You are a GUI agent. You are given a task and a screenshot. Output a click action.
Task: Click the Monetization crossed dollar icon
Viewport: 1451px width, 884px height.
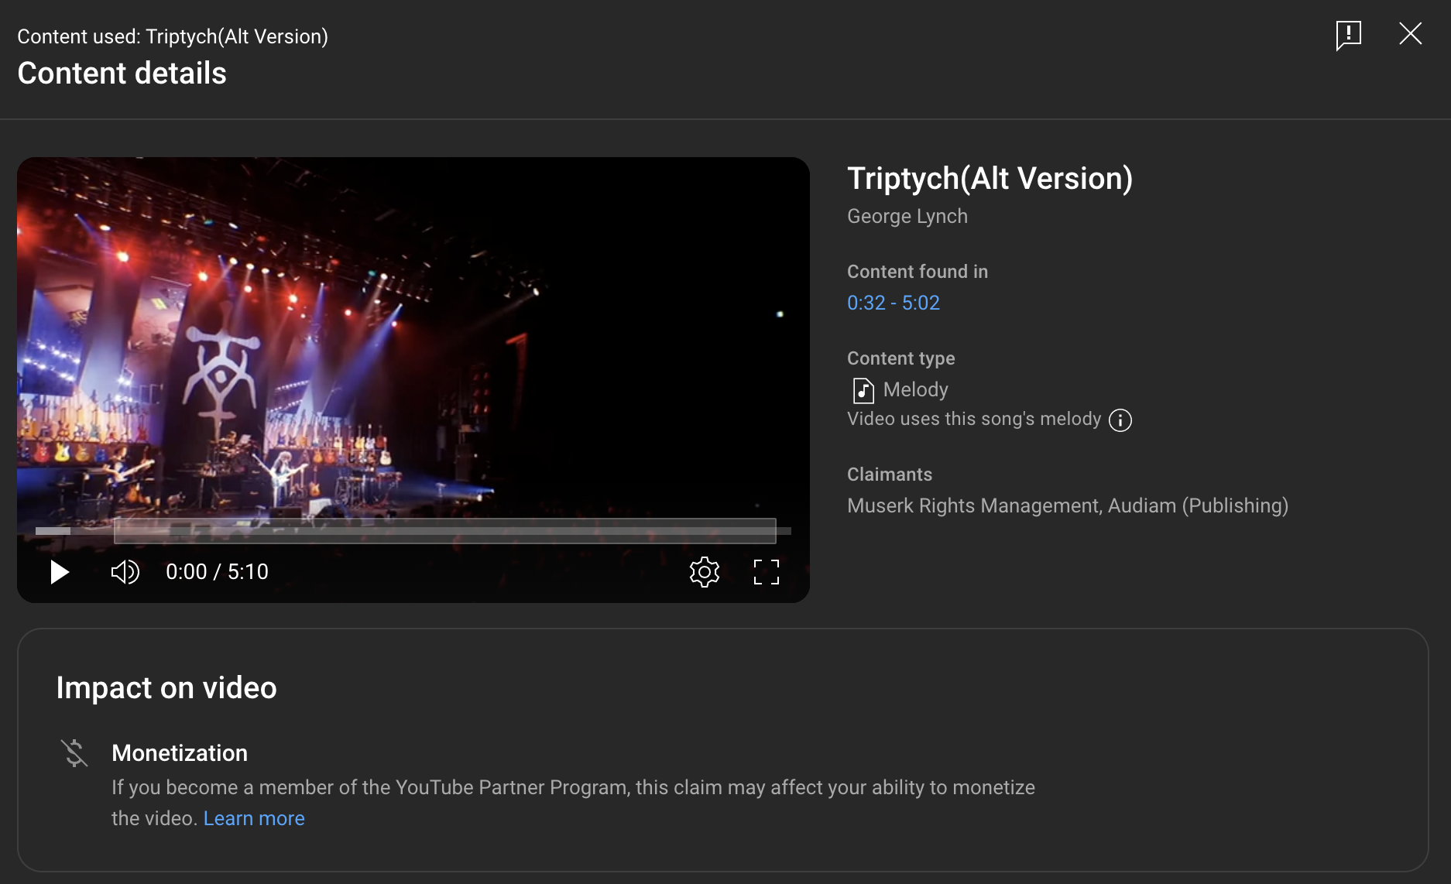click(x=74, y=753)
